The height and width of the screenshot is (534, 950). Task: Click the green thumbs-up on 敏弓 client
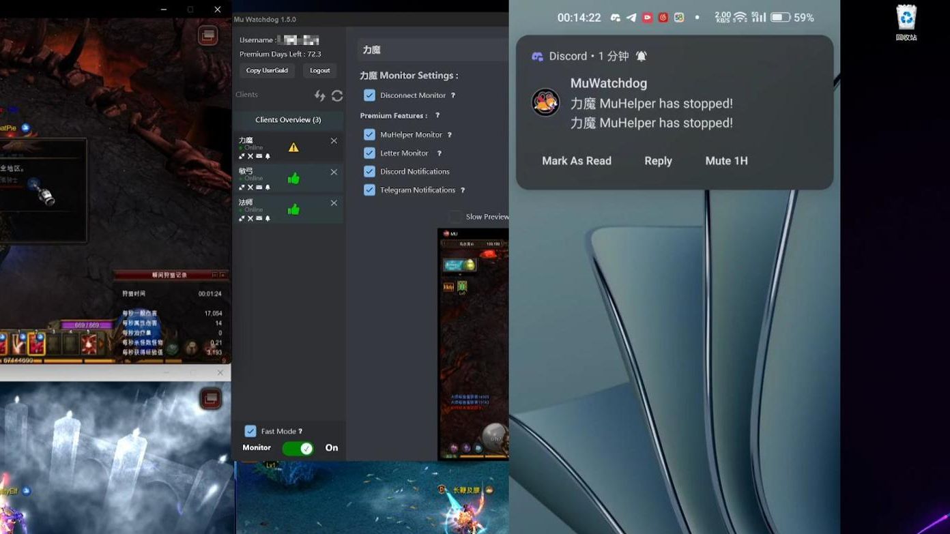[293, 179]
